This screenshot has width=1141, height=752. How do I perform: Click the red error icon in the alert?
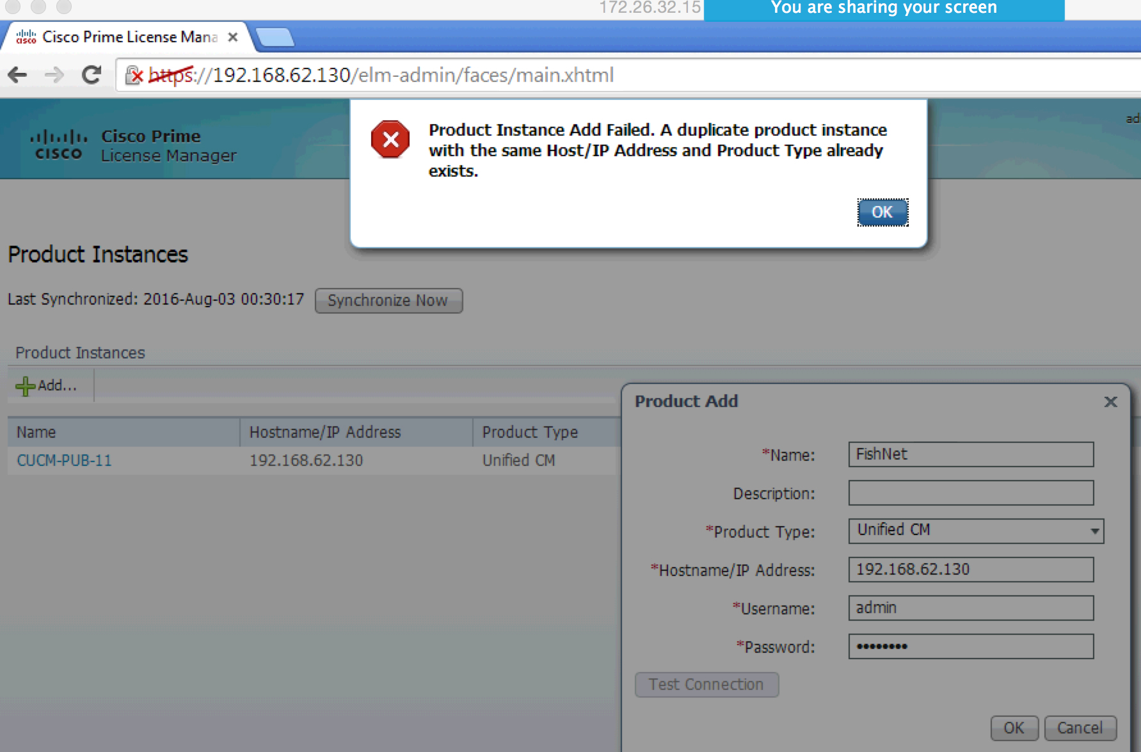click(x=390, y=139)
